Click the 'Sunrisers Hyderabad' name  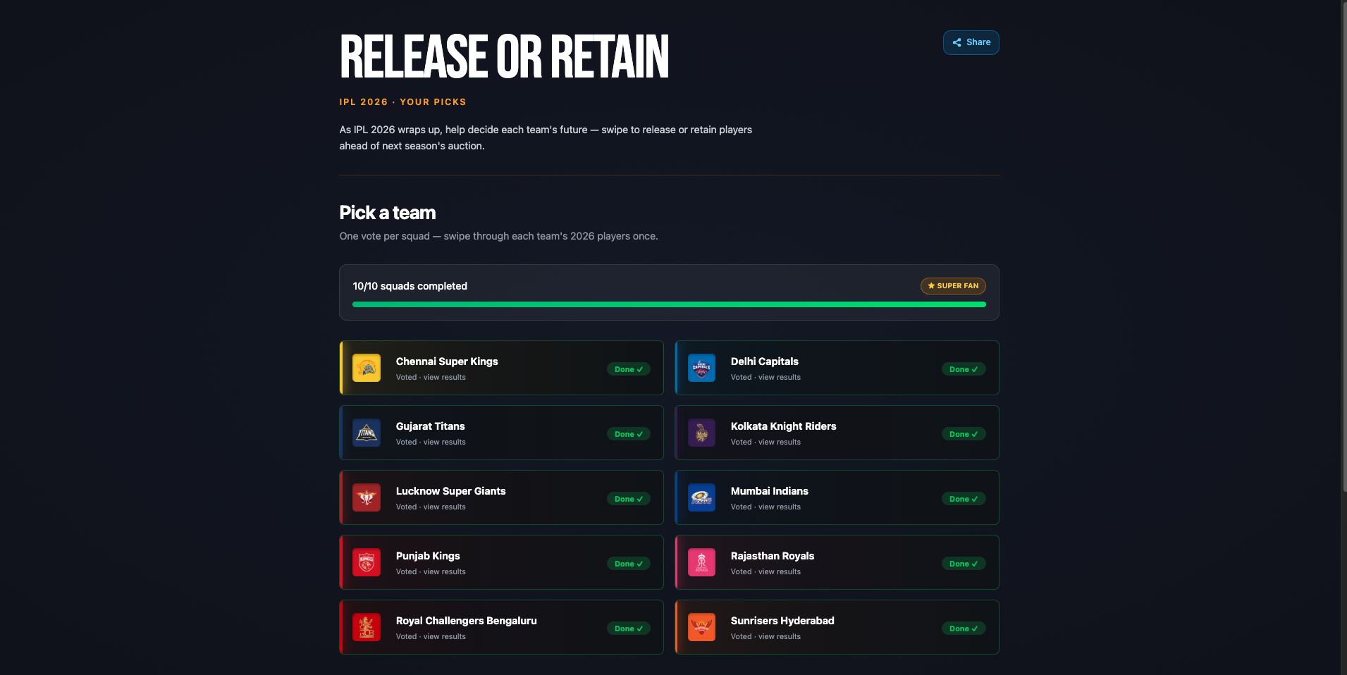782,621
